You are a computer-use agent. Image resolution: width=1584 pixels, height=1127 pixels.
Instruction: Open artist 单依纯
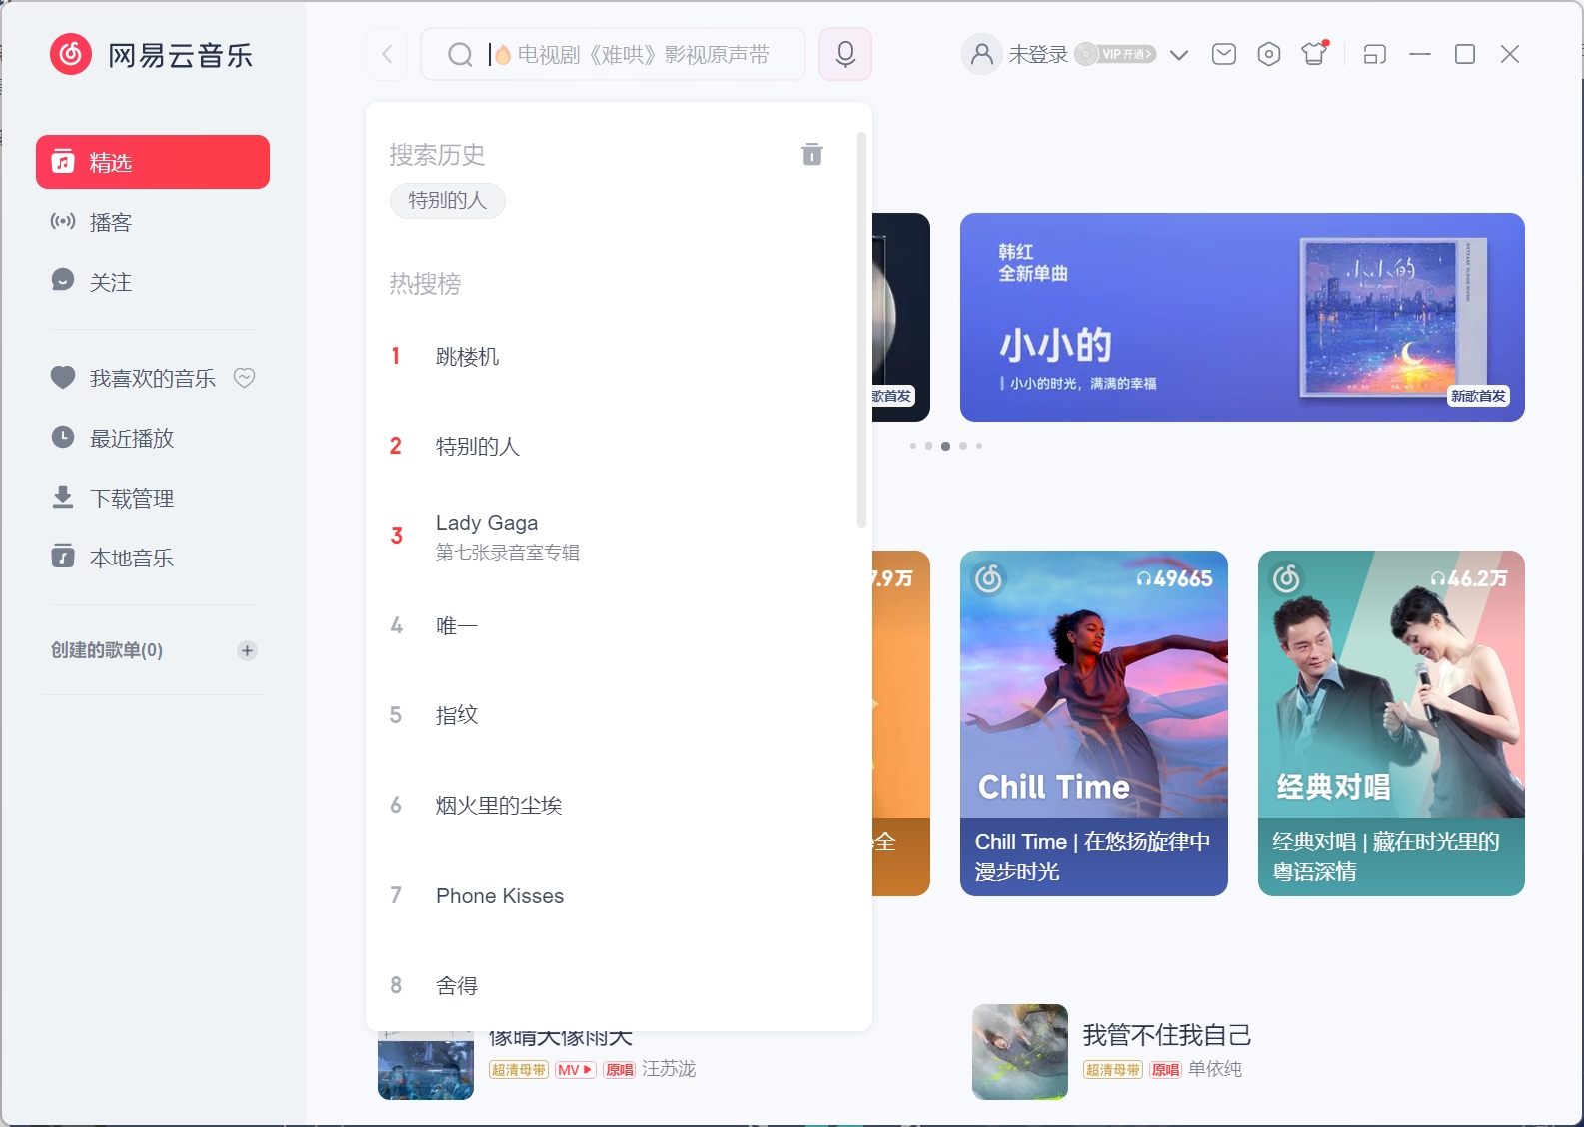pos(1215,1069)
